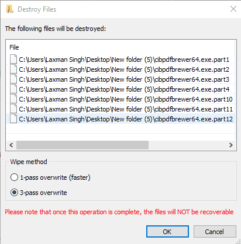Click the file icon for cibpdfbrewer64.exe.part11
Viewport: 241px width, 244px height.
(13, 109)
